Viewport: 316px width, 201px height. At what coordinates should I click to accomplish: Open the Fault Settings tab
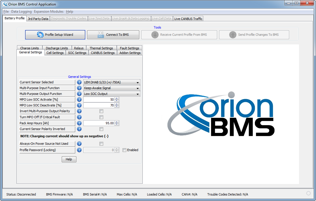[129, 48]
